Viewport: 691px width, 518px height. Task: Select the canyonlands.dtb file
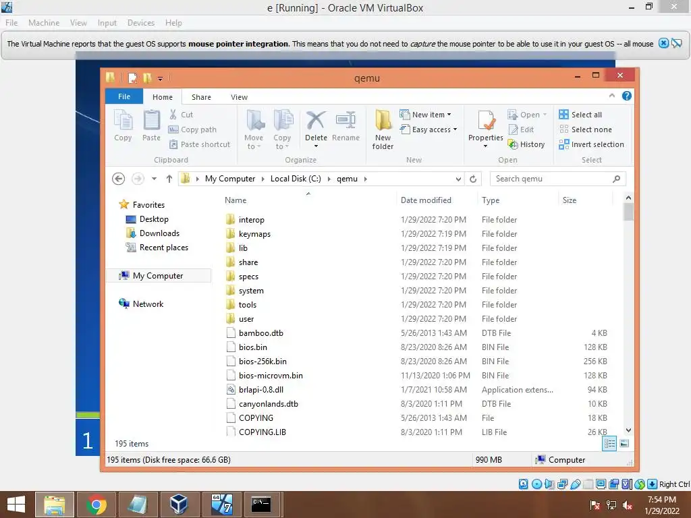tap(269, 404)
